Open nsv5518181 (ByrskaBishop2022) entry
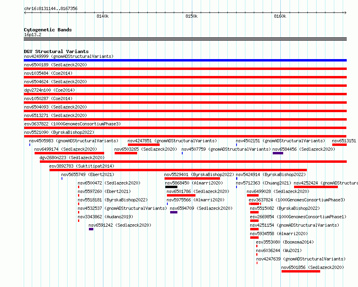This screenshot has width=358, height=287. pos(113,200)
